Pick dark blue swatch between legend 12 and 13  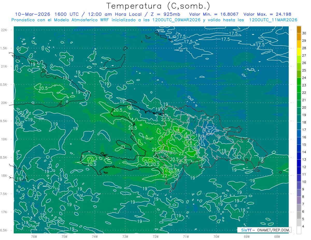click(299, 163)
